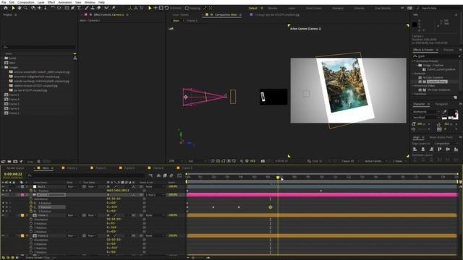463x260 pixels.
Task: Toggle stopwatch for Camera 1 Orientation
Action: [31, 199]
